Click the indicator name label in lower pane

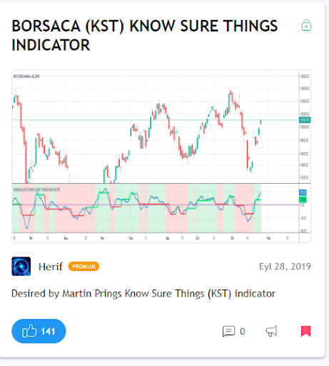(36, 189)
